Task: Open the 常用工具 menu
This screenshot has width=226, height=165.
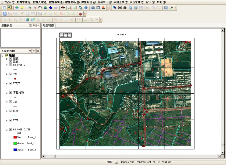Action: pyautogui.click(x=121, y=2)
